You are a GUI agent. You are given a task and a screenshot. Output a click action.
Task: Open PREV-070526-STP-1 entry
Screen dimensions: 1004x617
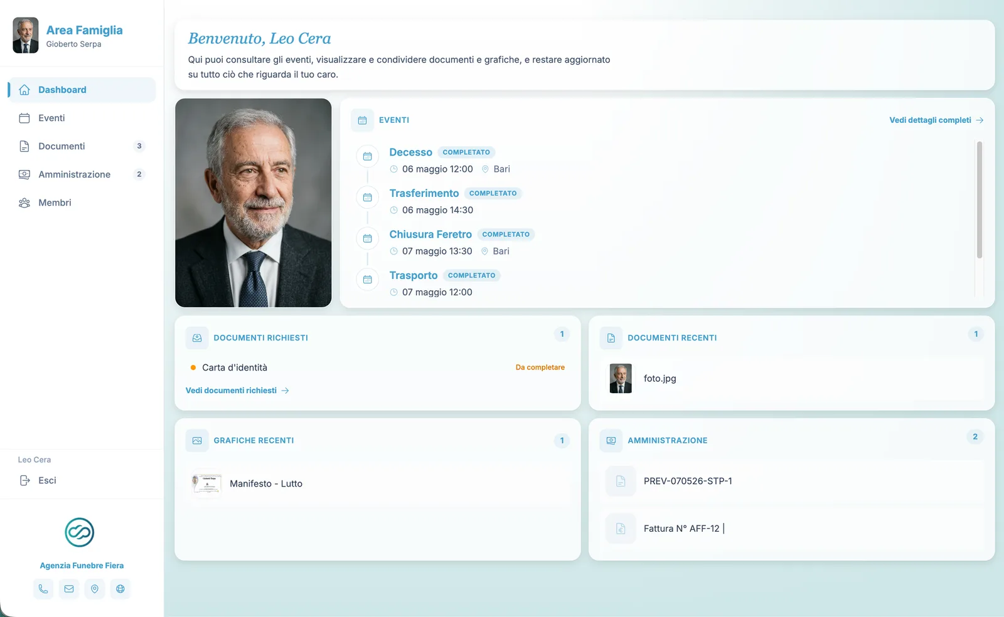(x=688, y=481)
